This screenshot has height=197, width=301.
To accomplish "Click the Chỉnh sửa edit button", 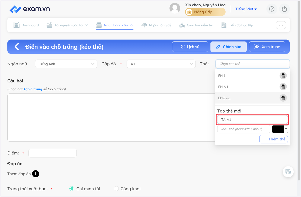I will click(x=229, y=47).
